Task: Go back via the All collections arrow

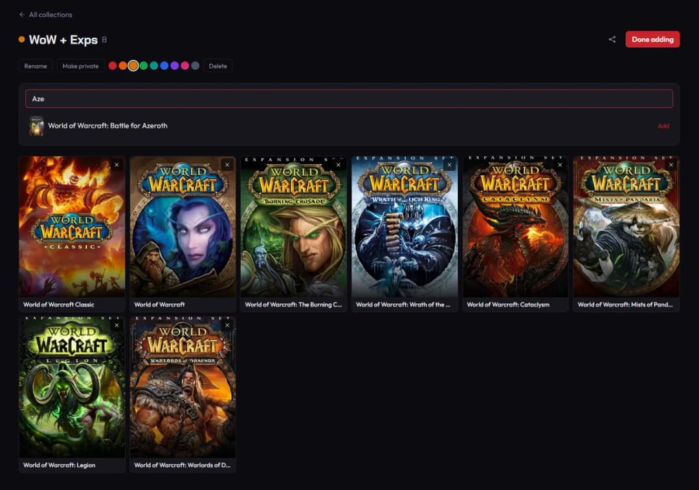Action: coord(22,15)
